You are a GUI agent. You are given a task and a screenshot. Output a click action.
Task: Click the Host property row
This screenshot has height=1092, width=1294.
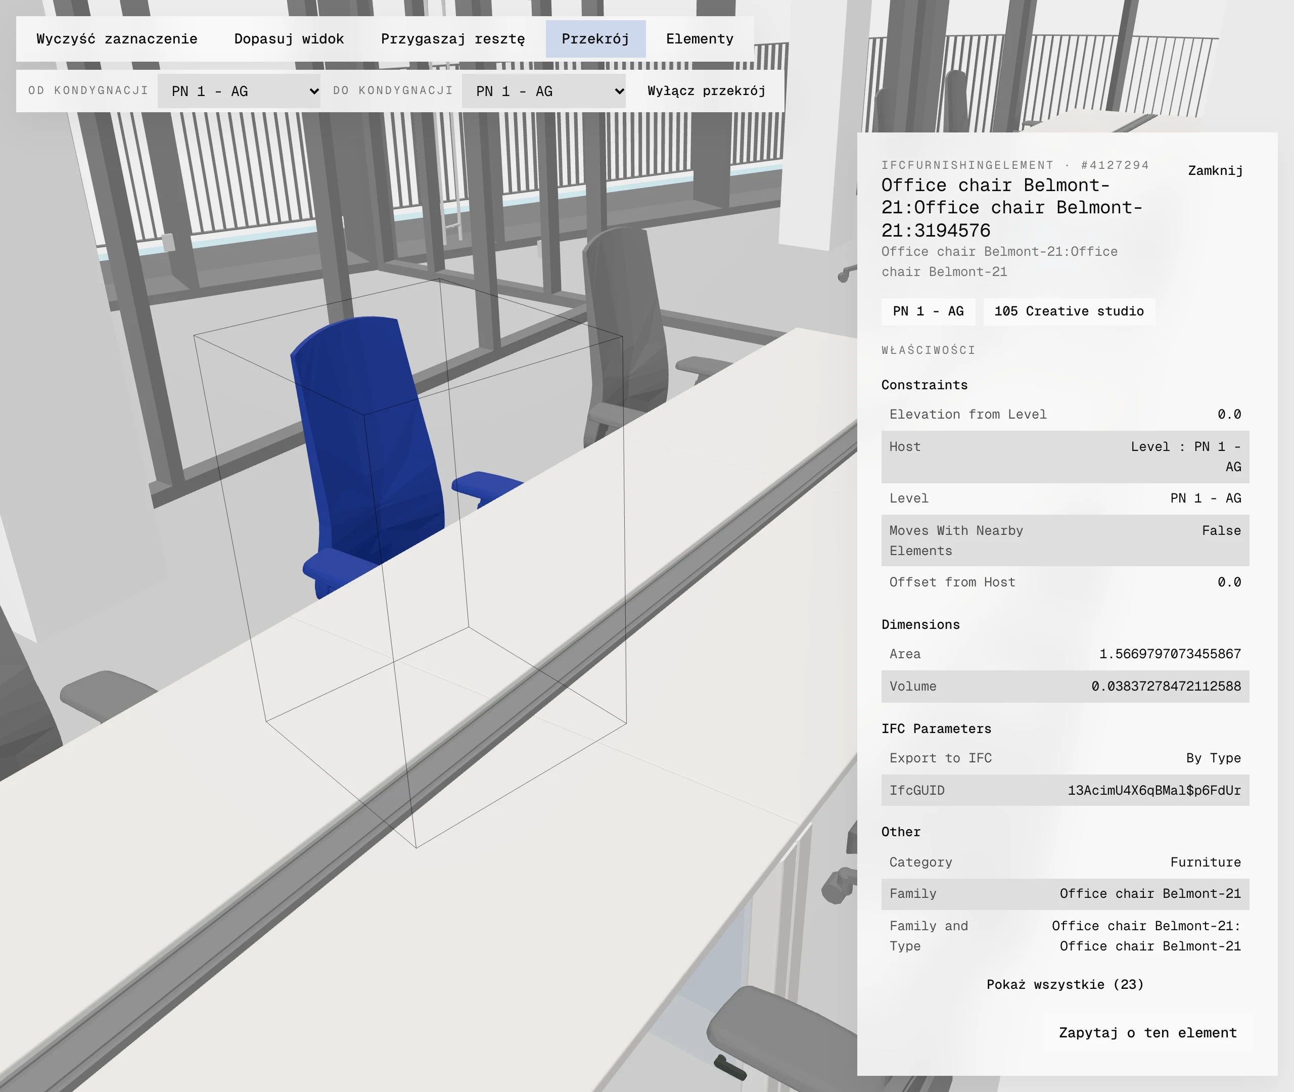(x=1065, y=457)
